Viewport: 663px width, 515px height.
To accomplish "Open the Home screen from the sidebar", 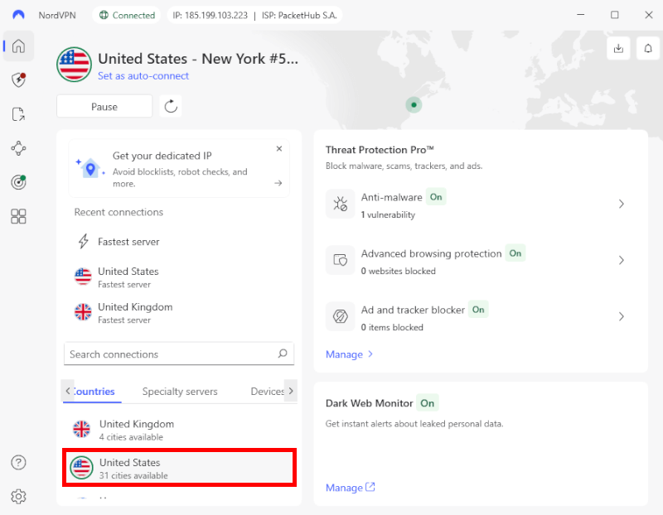I will pyautogui.click(x=18, y=46).
